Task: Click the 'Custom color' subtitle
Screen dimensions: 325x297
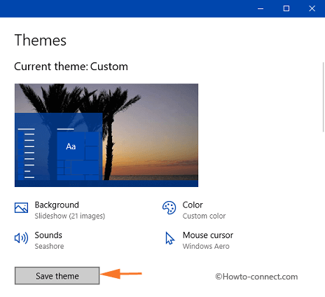Action: 204,216
